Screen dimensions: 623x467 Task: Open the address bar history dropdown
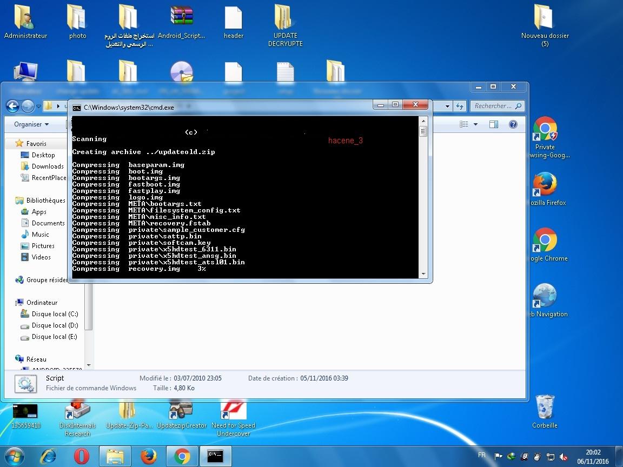pyautogui.click(x=447, y=106)
